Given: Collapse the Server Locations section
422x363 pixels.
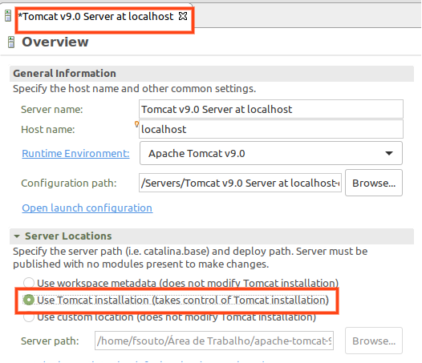Looking at the screenshot, I should pyautogui.click(x=17, y=236).
